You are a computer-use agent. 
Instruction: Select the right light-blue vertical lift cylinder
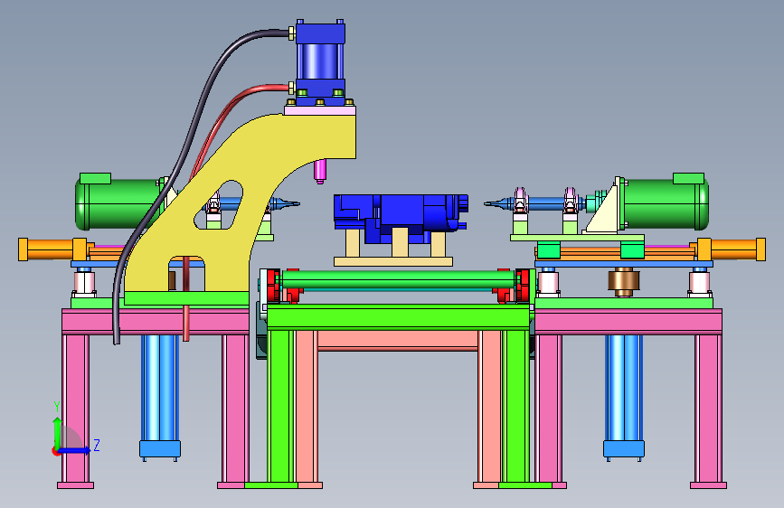click(x=624, y=395)
